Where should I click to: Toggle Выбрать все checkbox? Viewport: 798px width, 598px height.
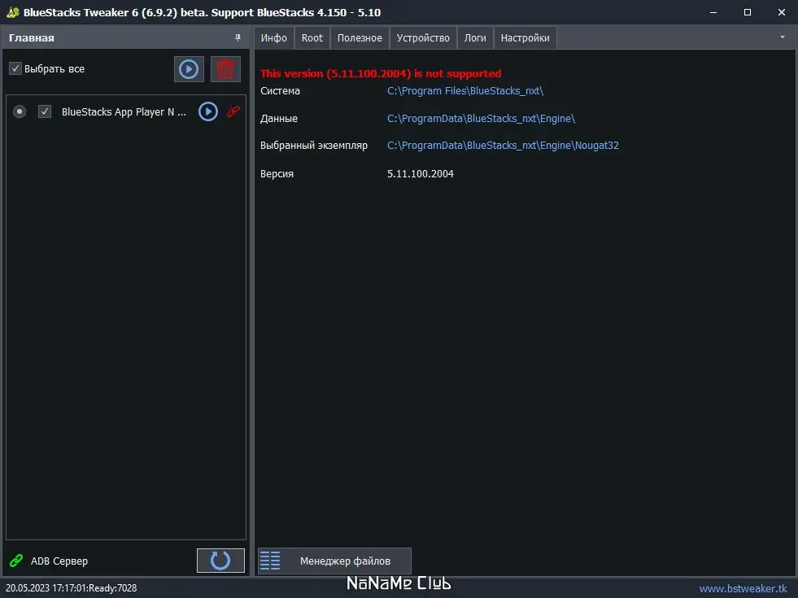(x=15, y=68)
